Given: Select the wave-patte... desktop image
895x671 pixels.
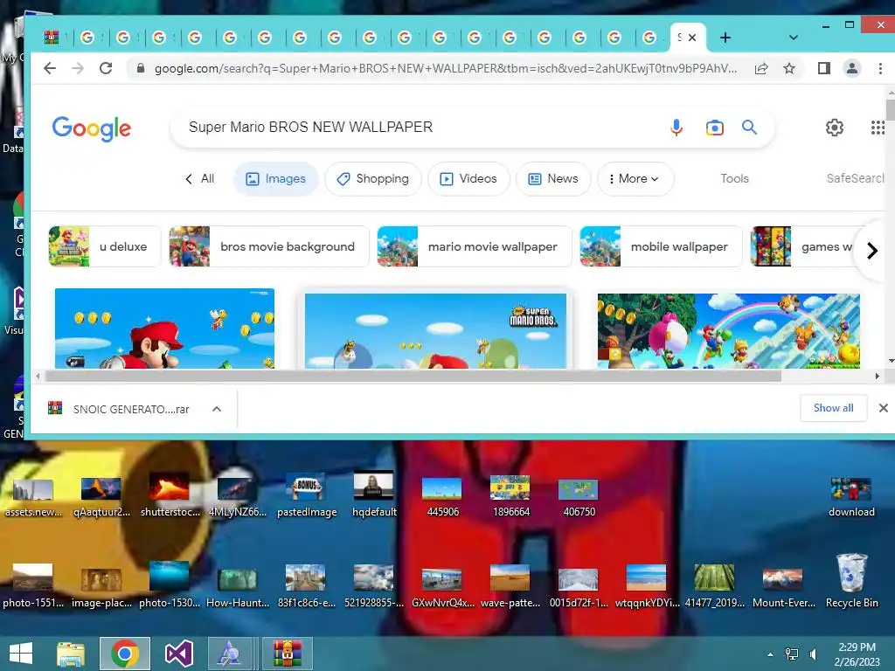Looking at the screenshot, I should [510, 585].
